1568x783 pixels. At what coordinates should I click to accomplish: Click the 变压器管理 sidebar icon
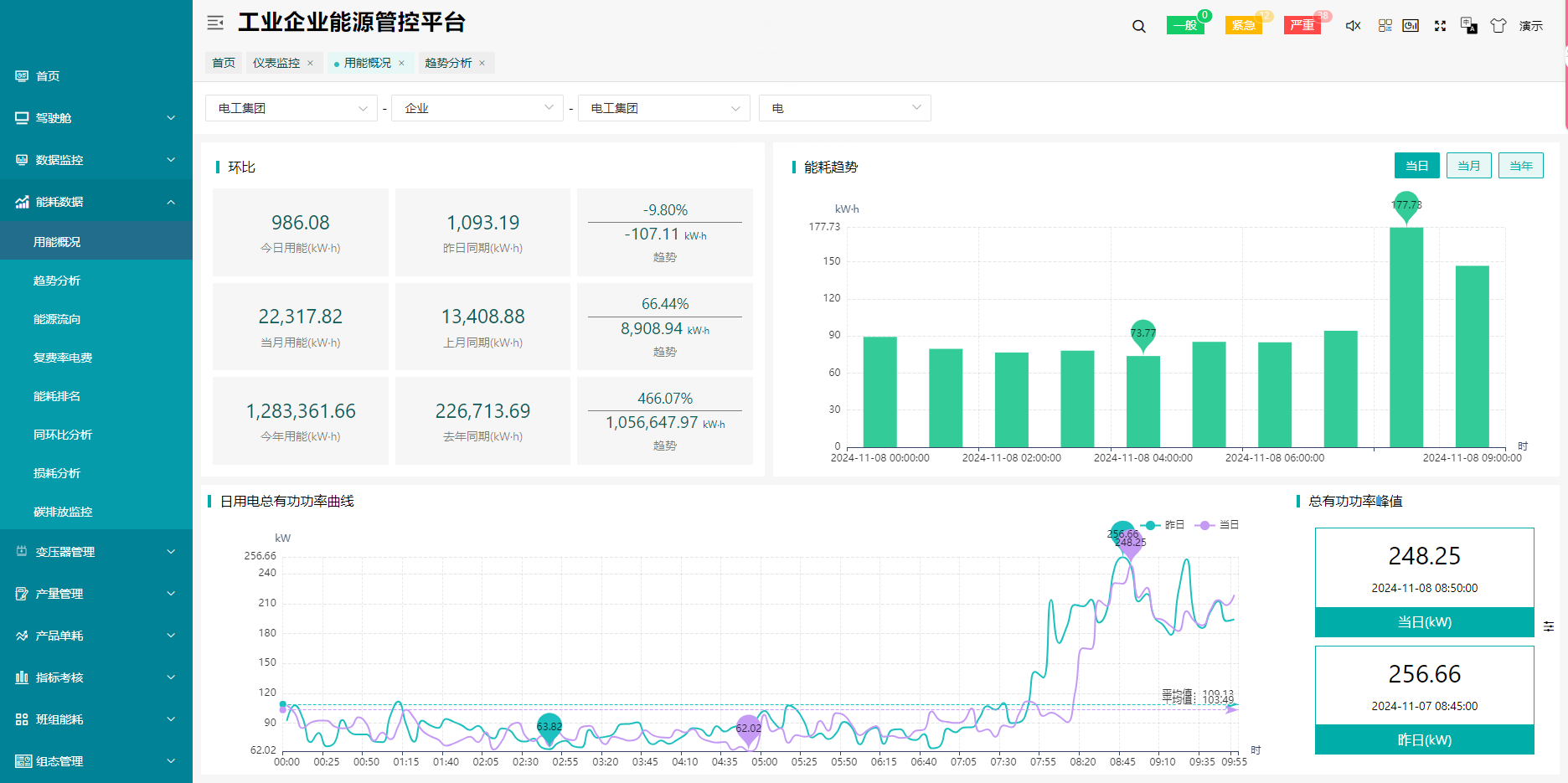click(22, 552)
